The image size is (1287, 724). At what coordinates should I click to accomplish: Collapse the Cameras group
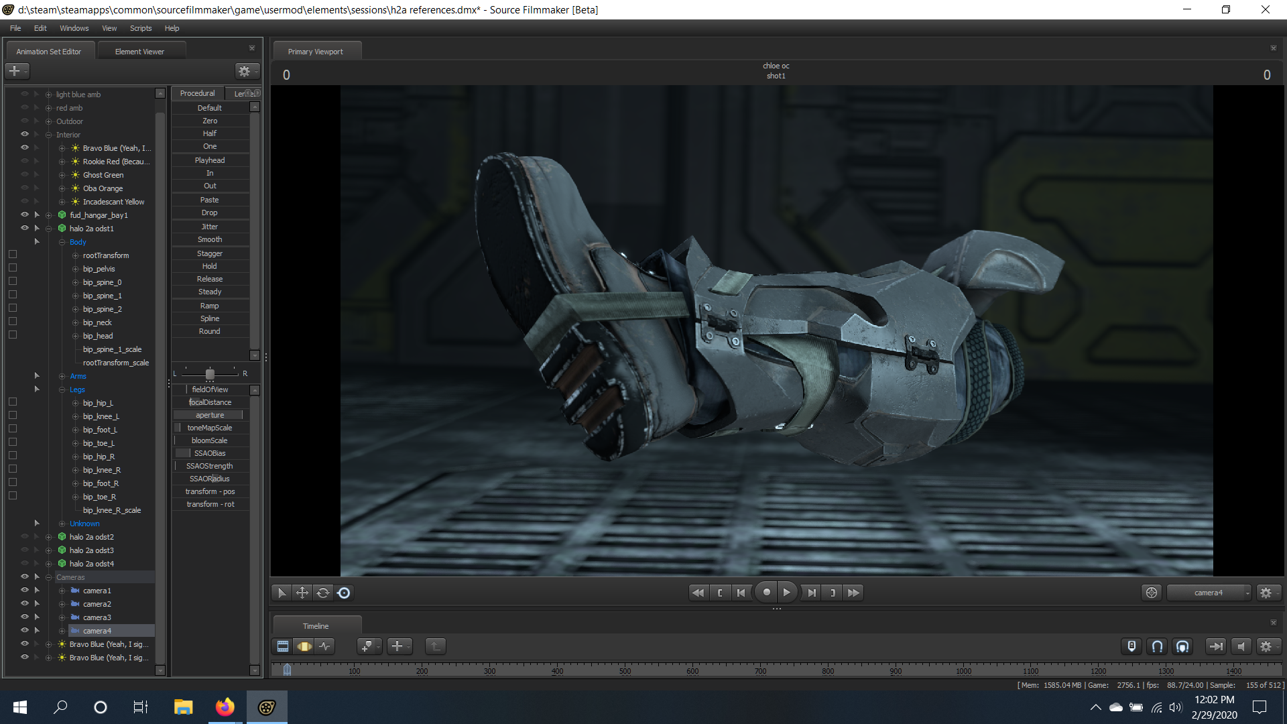coord(48,577)
